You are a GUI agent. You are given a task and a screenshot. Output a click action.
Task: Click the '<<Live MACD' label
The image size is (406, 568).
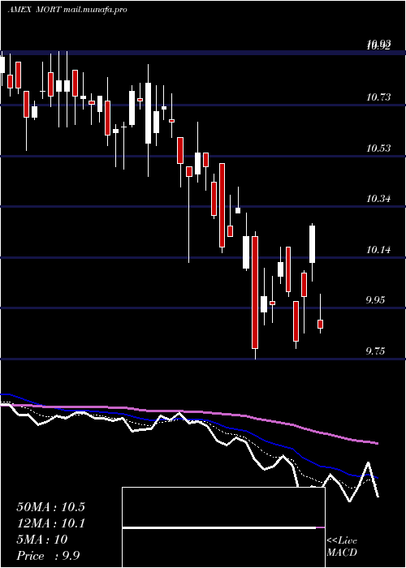(342, 546)
